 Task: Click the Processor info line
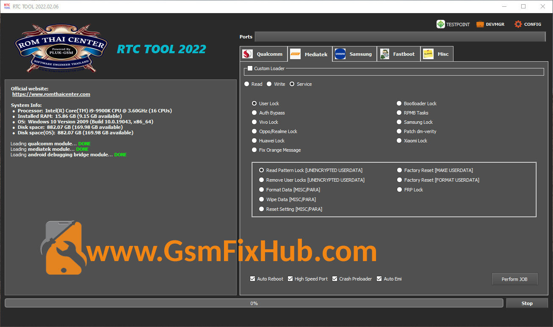(x=95, y=111)
